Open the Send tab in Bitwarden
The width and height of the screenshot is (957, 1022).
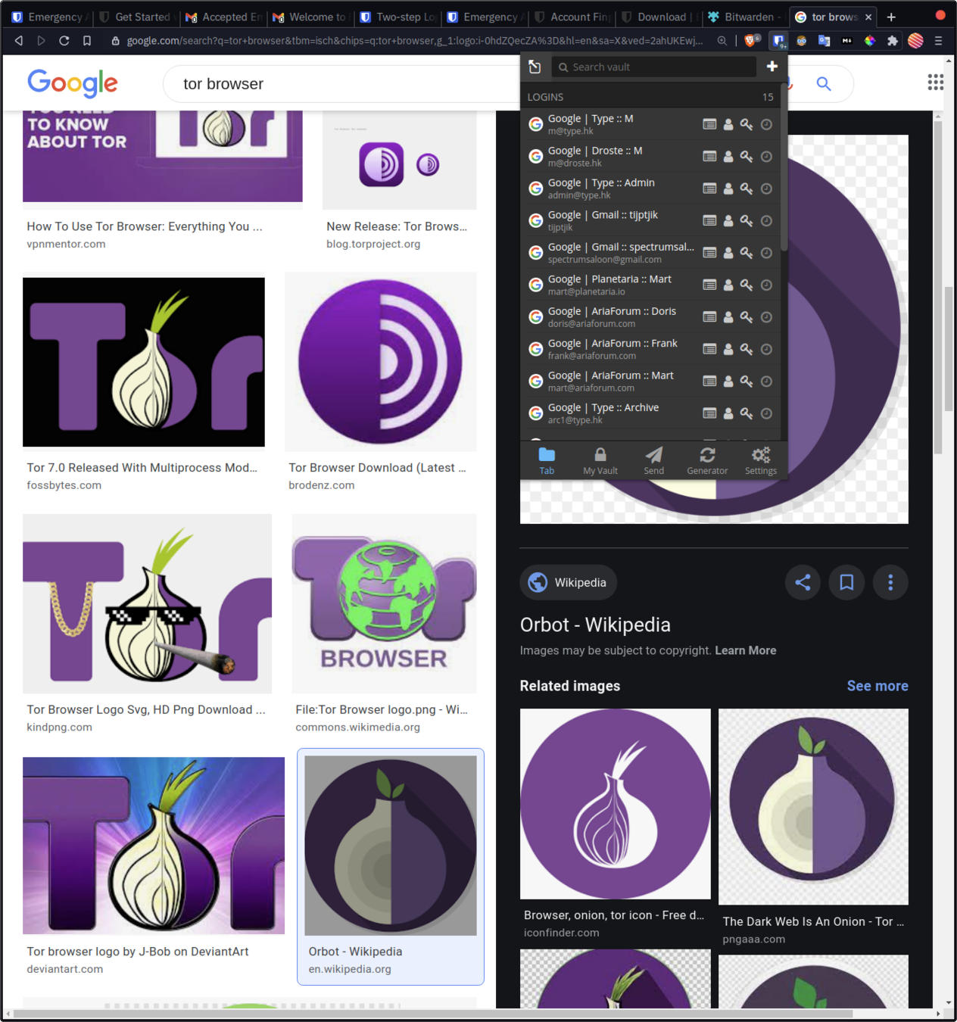[654, 460]
